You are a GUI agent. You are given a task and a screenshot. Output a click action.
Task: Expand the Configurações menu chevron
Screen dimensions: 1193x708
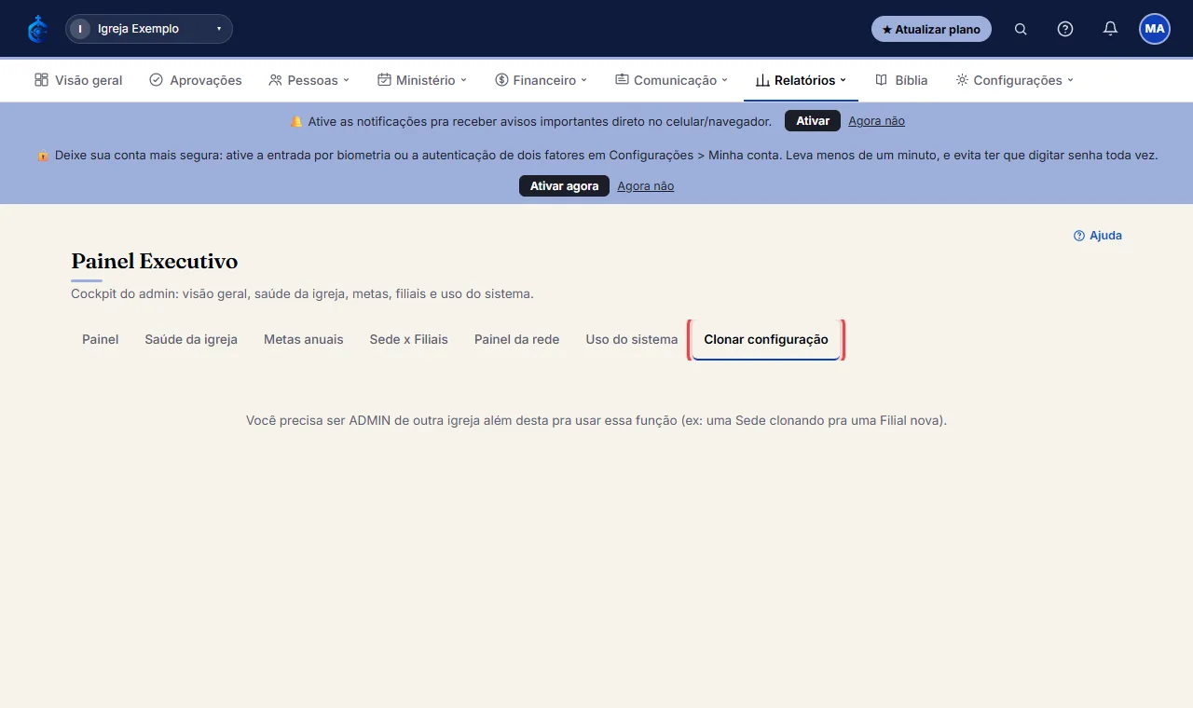coord(1070,80)
